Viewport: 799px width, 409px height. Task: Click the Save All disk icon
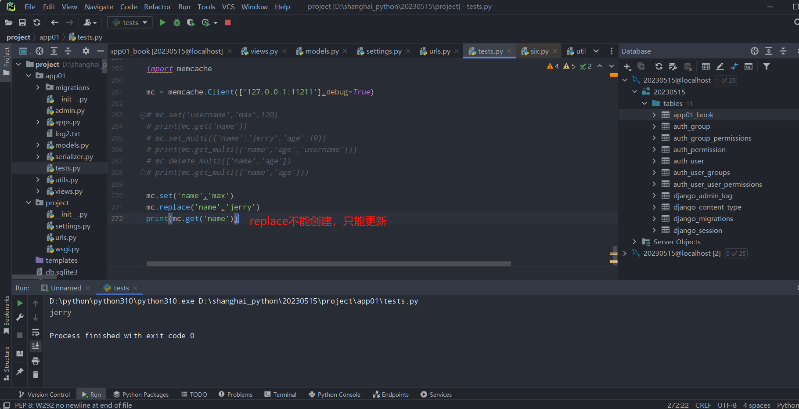22,22
